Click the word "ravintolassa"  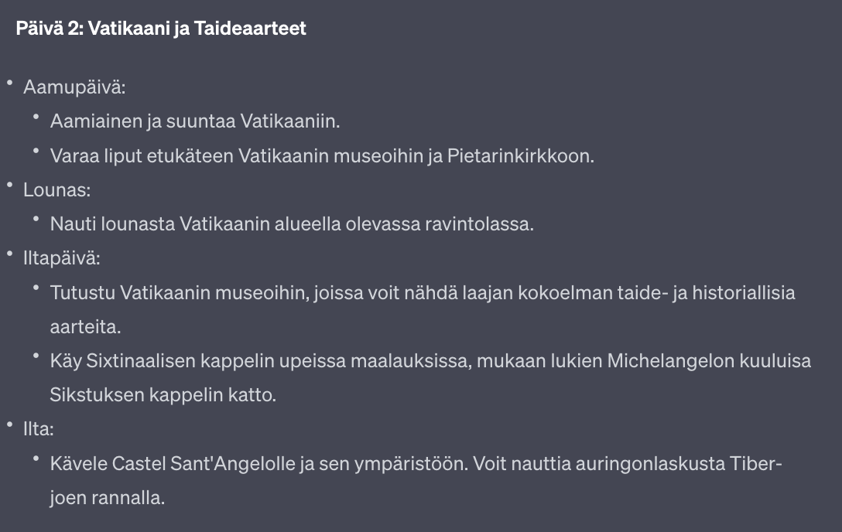(479, 224)
